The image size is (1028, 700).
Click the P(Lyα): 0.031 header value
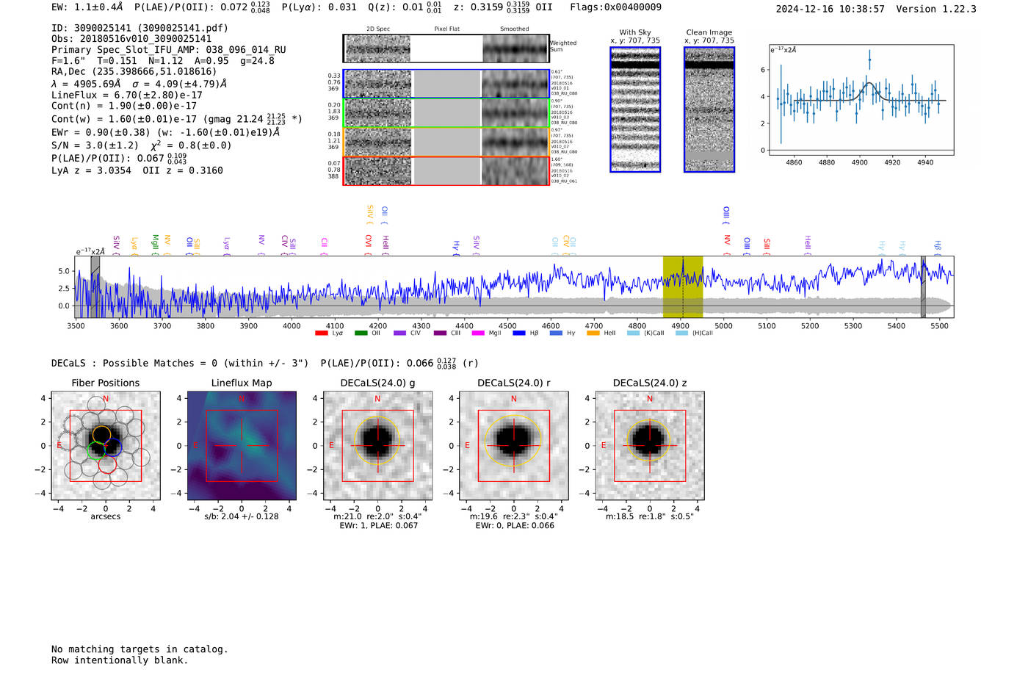319,7
